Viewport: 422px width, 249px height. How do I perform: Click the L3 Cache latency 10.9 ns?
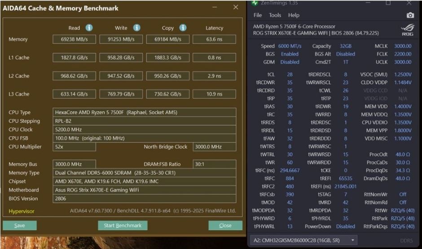point(215,94)
